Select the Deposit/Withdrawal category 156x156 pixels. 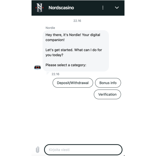[73, 83]
